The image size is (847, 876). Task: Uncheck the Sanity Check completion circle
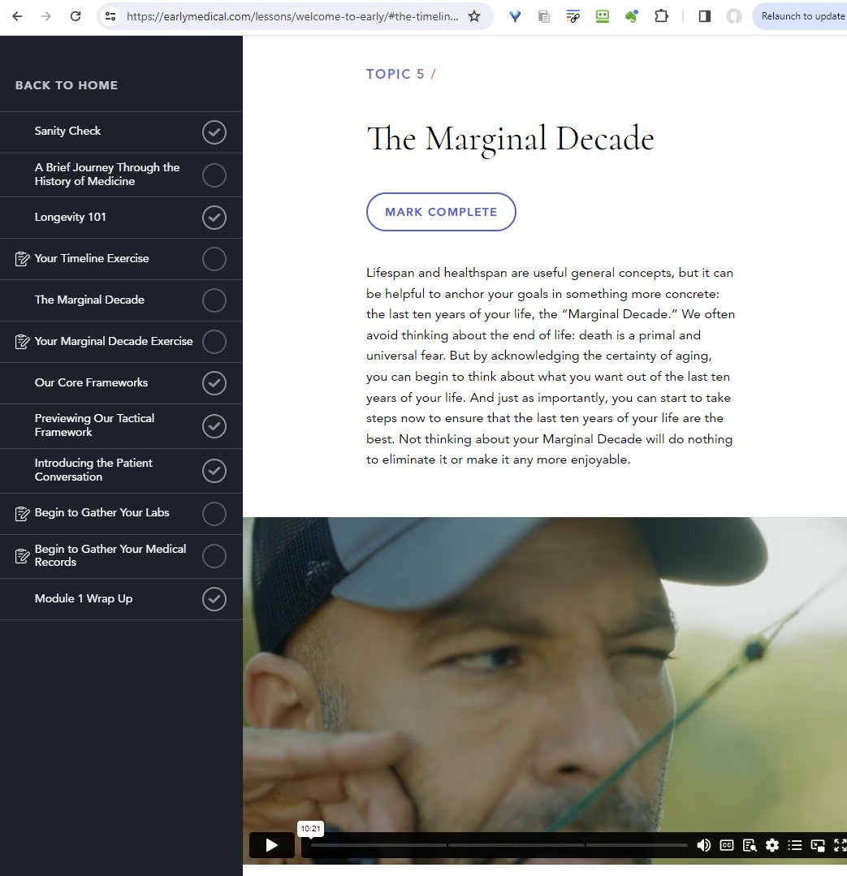pyautogui.click(x=214, y=132)
